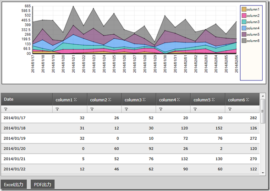The width and height of the screenshot is (270, 191).
Task: Sort by the column5 header
Action: pos(208,99)
